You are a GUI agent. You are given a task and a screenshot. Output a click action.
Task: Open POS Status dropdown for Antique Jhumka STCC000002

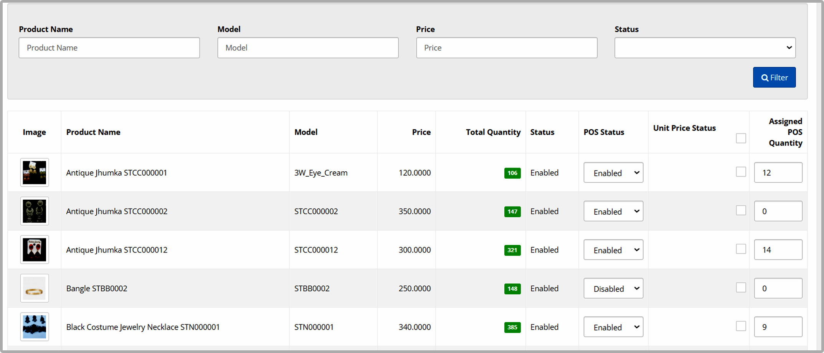point(613,211)
